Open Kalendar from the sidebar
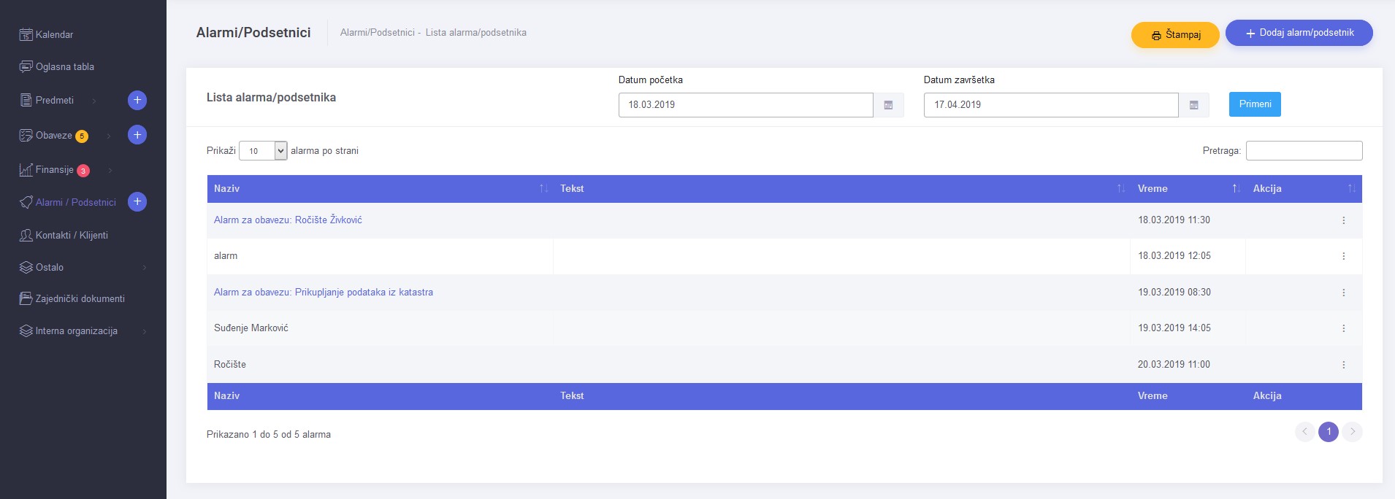This screenshot has height=499, width=1395. click(x=54, y=35)
